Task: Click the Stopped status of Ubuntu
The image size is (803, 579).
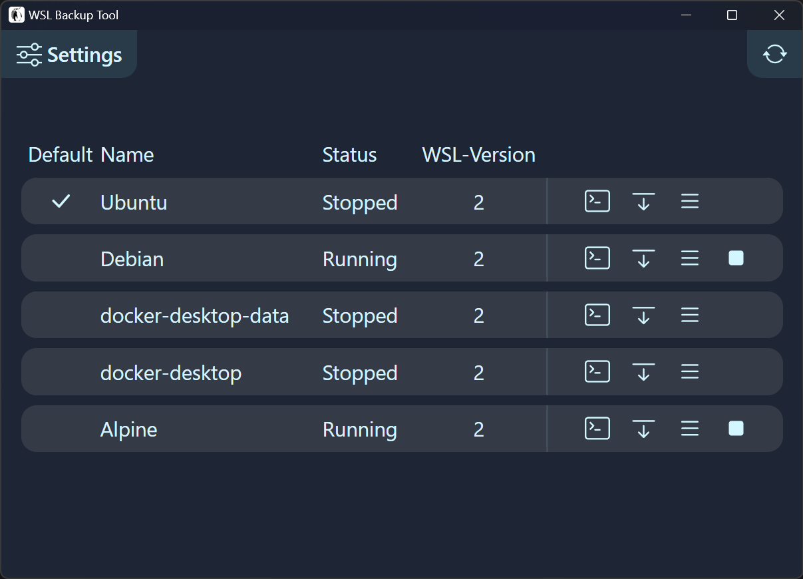Action: [360, 202]
